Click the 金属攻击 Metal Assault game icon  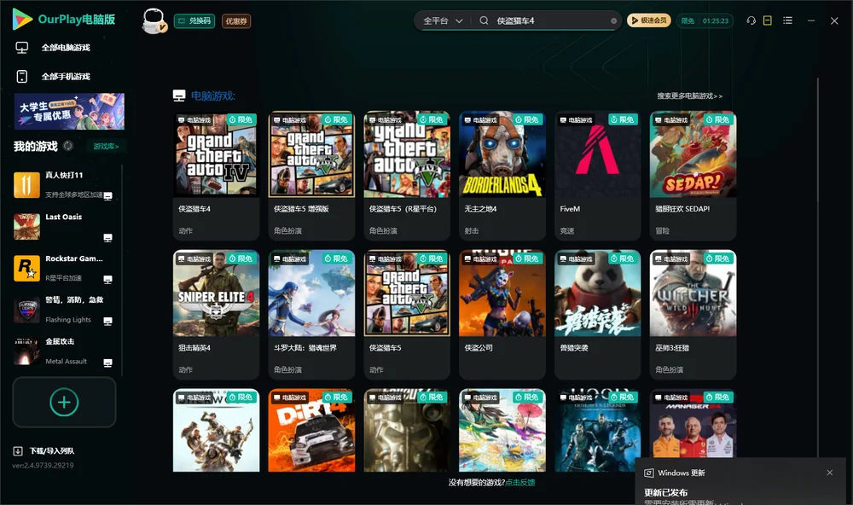pos(26,352)
